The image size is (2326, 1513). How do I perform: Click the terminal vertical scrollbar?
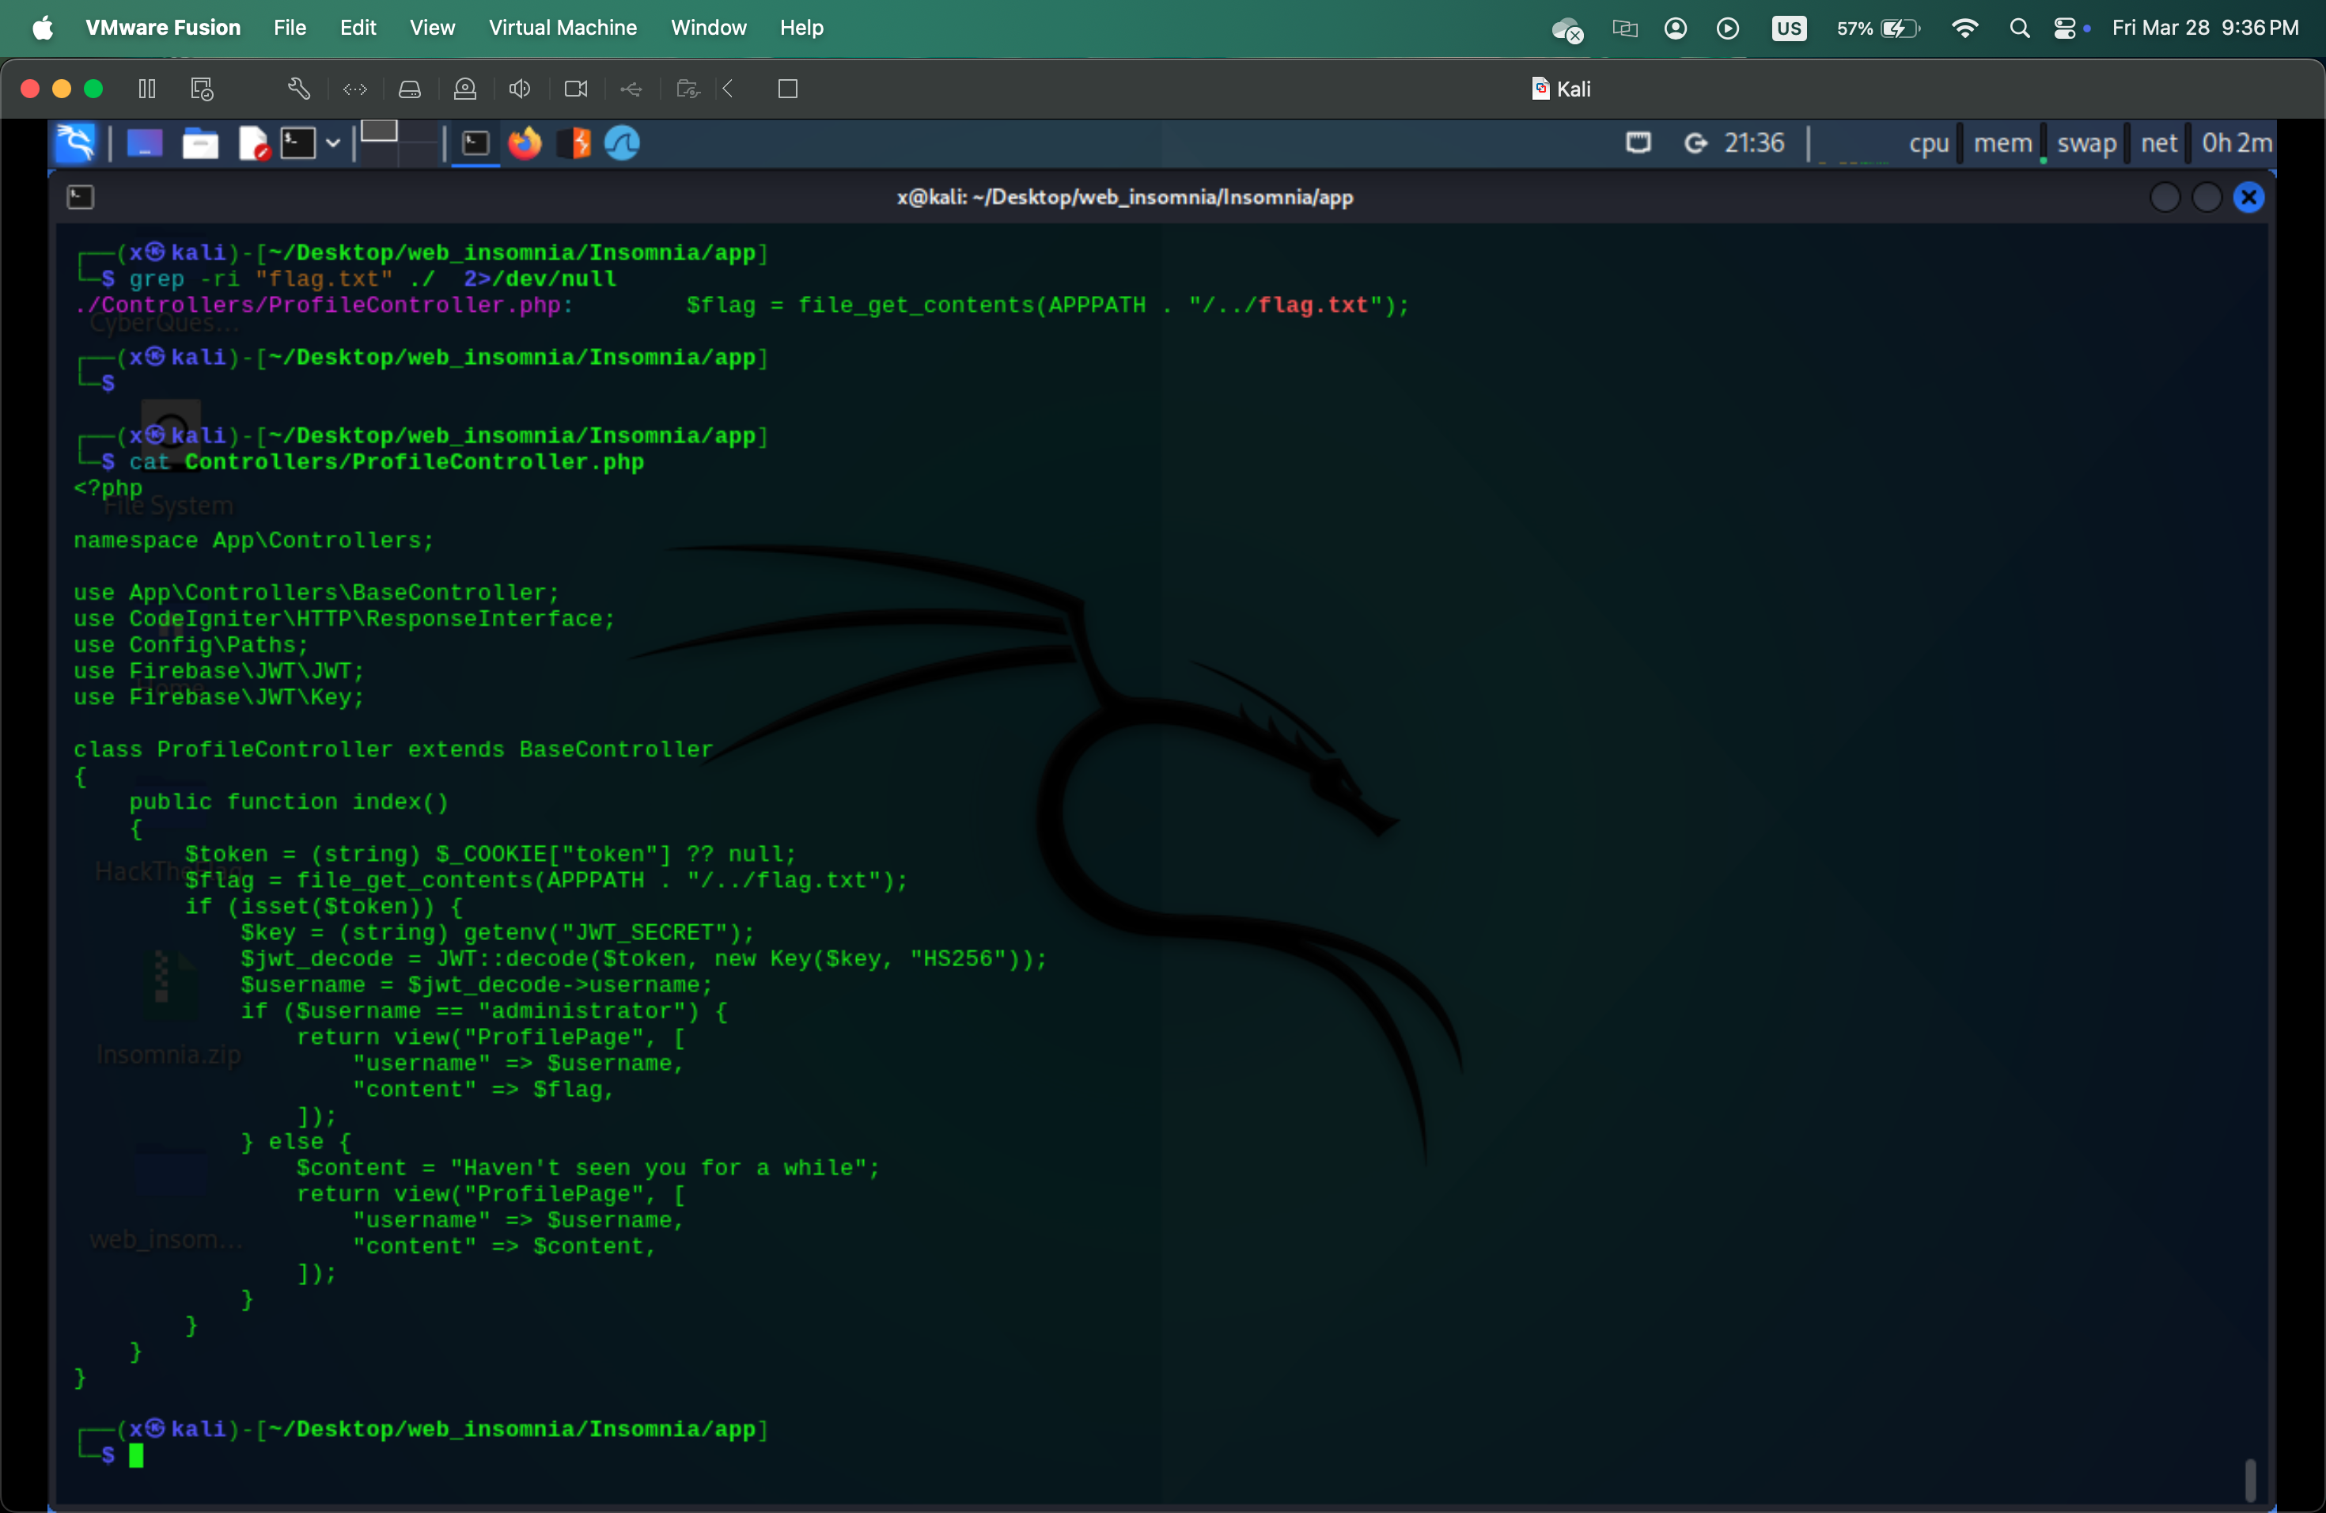[x=2250, y=1480]
